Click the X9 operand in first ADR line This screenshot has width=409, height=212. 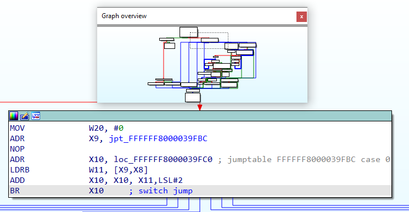tap(93, 138)
